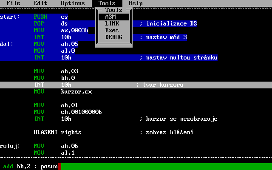This screenshot has height=170, width=272.
Task: Choose LINK in the Tools dropdown
Action: (x=113, y=23)
